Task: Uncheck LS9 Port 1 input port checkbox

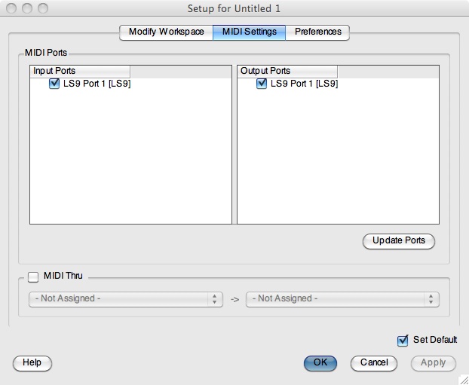Action: coord(54,84)
